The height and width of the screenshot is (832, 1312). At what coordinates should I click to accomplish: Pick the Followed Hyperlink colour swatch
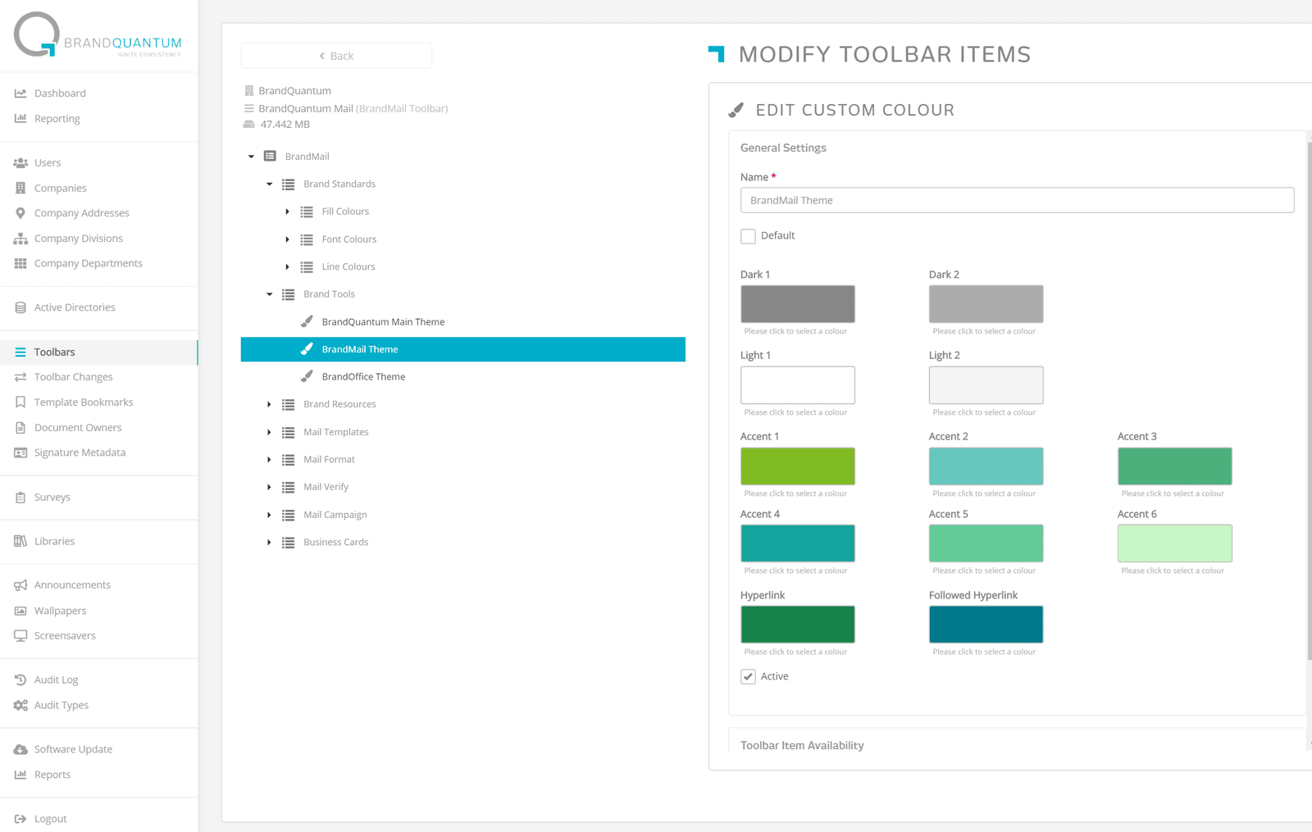click(986, 625)
